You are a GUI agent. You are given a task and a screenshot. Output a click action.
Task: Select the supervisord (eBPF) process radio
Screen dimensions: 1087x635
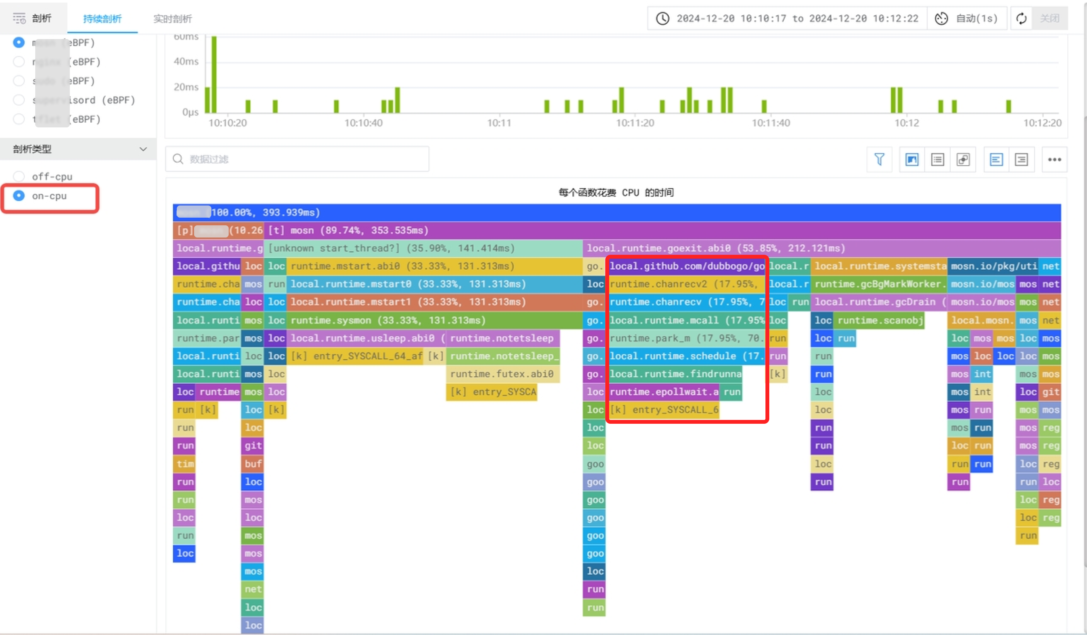19,100
